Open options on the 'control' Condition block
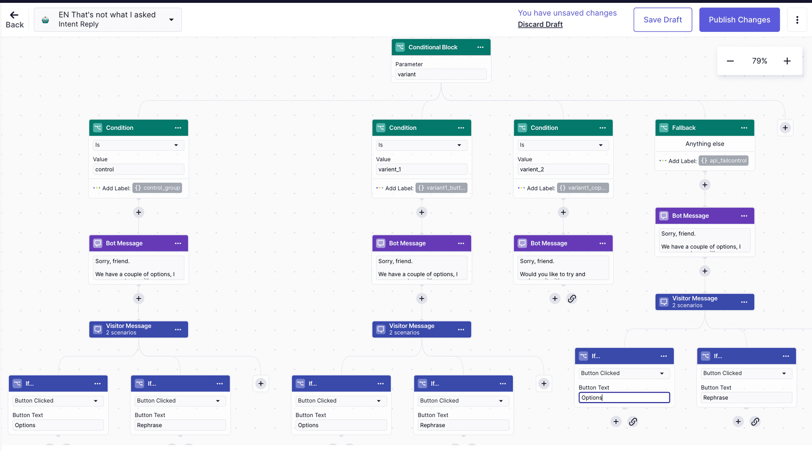The height and width of the screenshot is (451, 812). (178, 128)
